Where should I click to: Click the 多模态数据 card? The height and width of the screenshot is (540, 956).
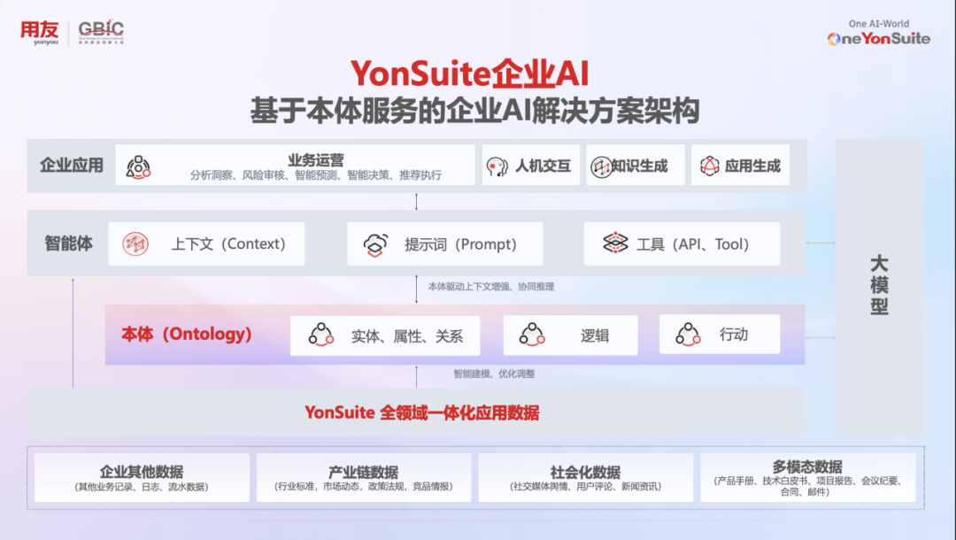click(808, 478)
